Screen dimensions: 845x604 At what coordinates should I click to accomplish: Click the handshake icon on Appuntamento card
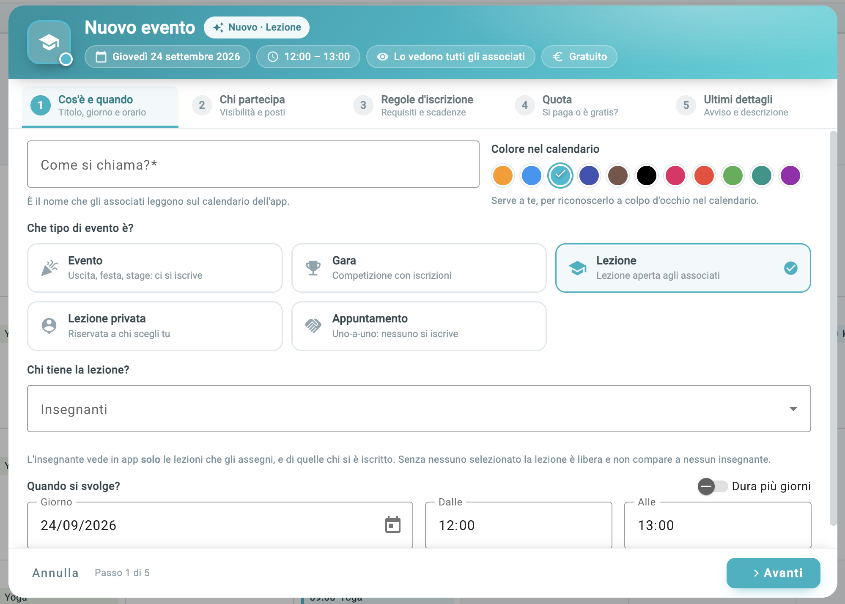point(313,326)
